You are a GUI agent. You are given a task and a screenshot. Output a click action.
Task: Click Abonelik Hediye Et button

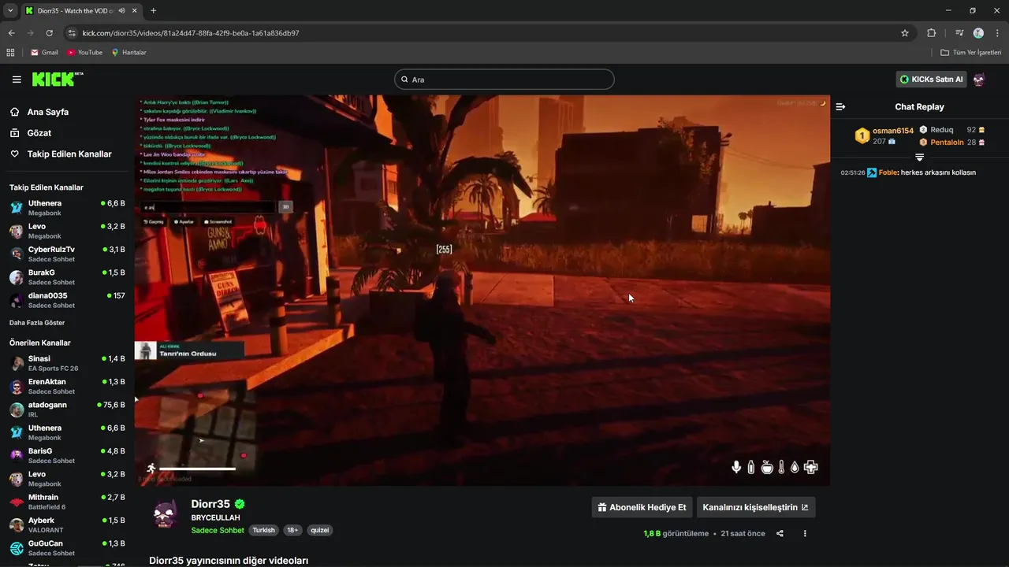642,507
